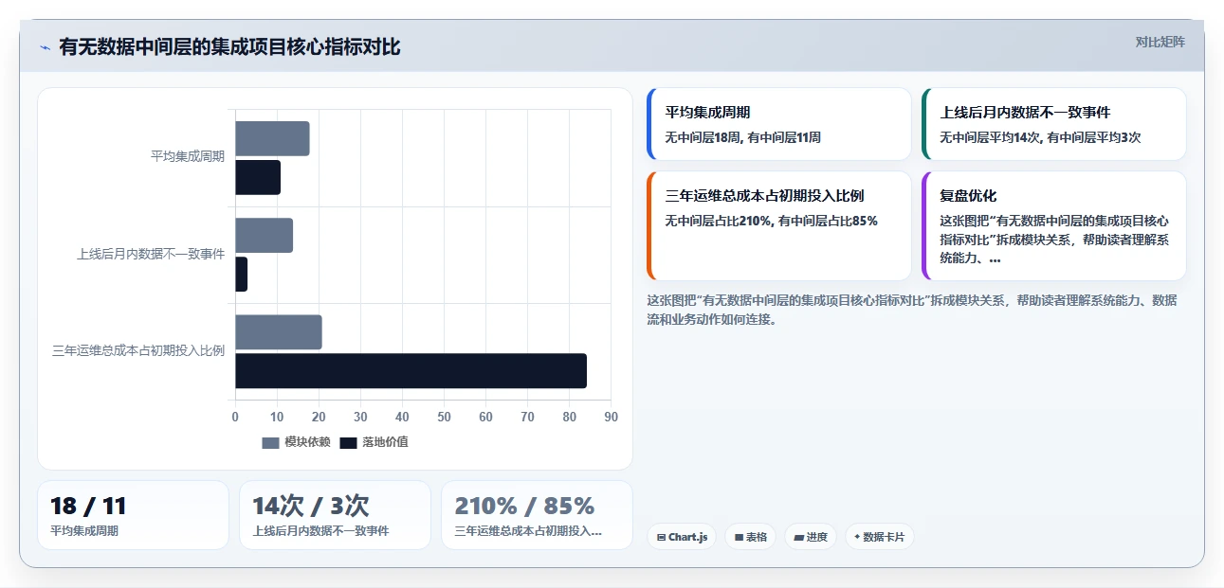Click the 三年运维总成本占初期投入比例 chart axis label
The height and width of the screenshot is (588, 1224).
coord(138,350)
